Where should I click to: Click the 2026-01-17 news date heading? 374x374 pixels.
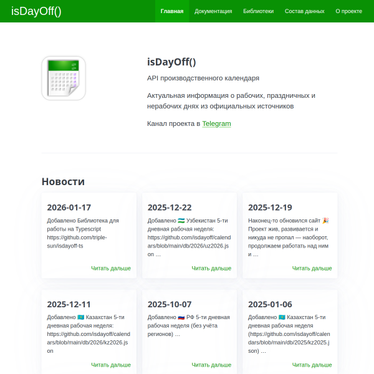(69, 208)
